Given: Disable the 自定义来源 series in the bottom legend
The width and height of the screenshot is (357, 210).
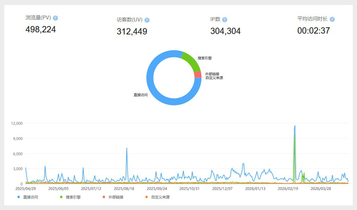Looking at the screenshot, I should click(x=155, y=197).
